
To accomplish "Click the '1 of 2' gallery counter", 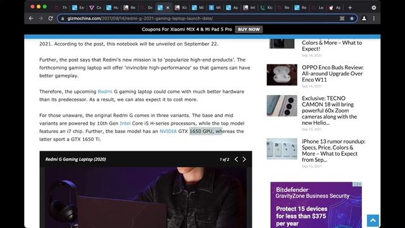I will tap(224, 160).
